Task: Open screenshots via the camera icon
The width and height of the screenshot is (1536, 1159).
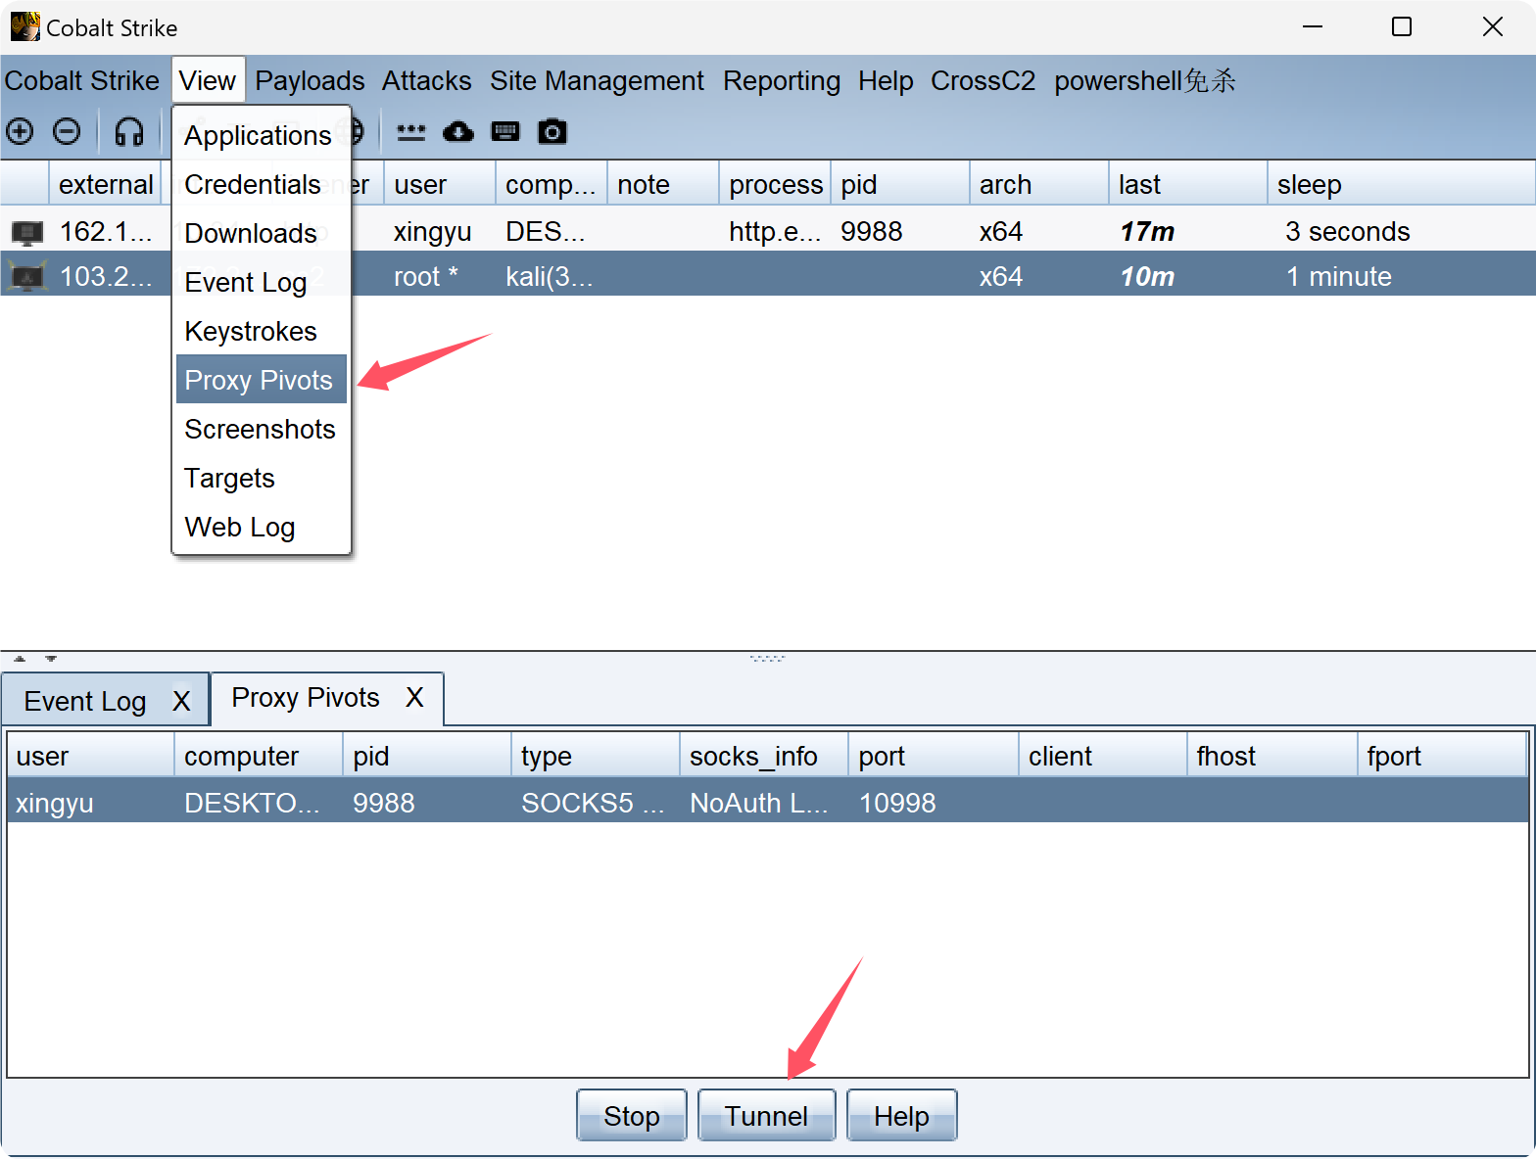Action: pyautogui.click(x=552, y=131)
